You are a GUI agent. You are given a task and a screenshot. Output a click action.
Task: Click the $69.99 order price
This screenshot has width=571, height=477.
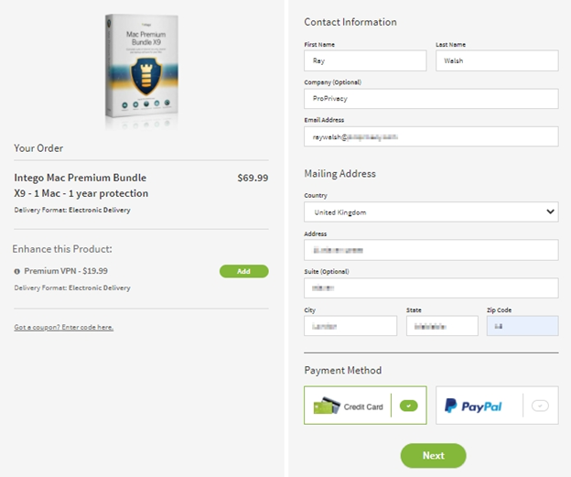(x=253, y=178)
